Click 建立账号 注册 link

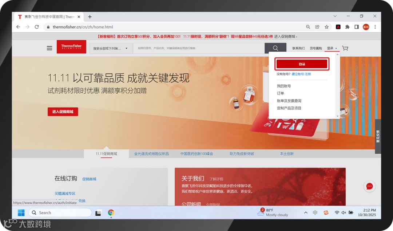301,74
